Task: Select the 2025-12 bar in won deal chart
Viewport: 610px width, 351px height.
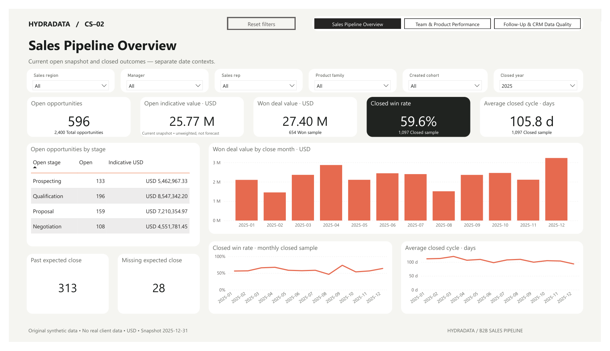Action: coord(556,189)
